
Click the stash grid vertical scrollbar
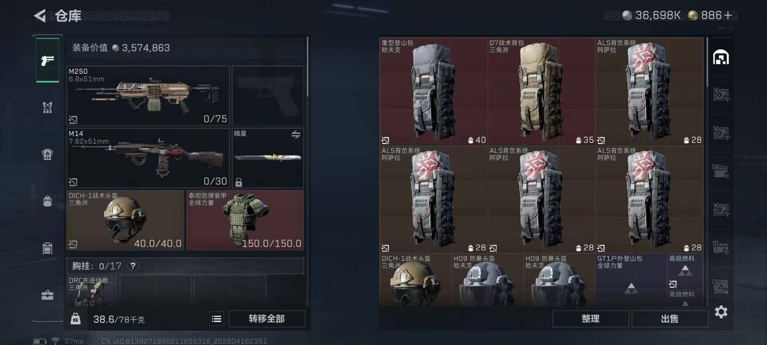(707, 62)
